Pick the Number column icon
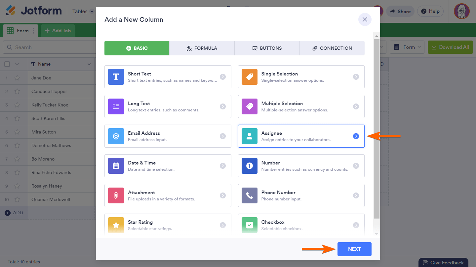Viewport: 476px width, 267px height. [x=250, y=166]
